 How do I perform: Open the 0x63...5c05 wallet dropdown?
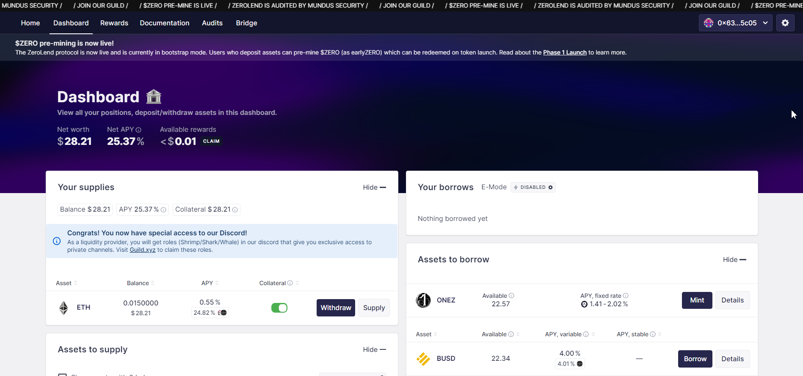click(736, 23)
